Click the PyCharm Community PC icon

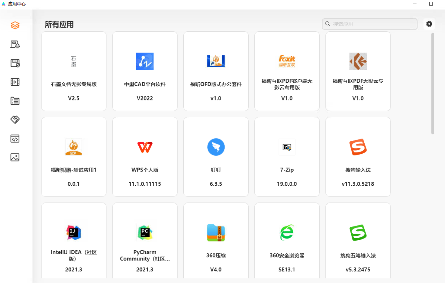[145, 232]
